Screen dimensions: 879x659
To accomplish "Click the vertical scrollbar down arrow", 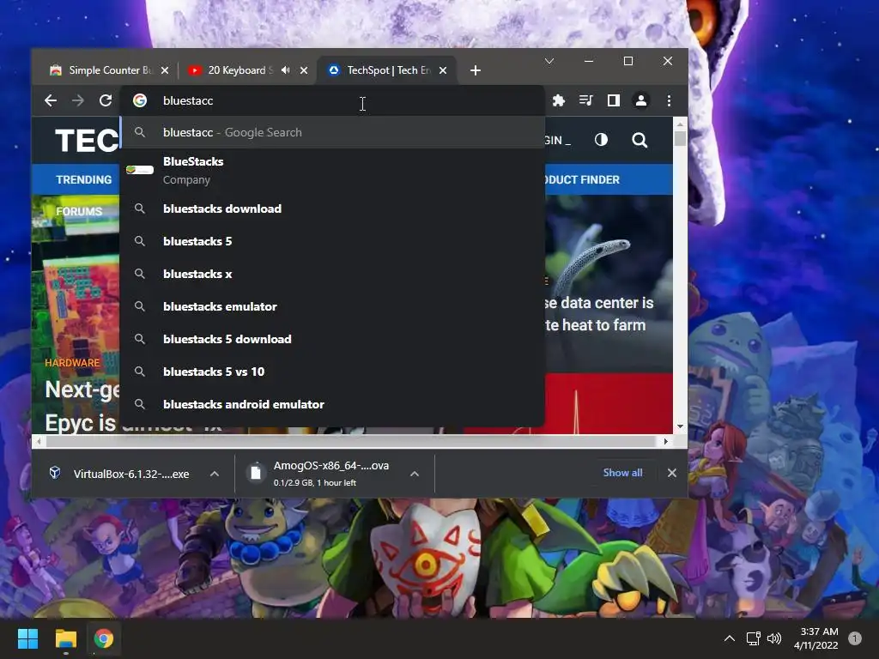I will pos(680,426).
